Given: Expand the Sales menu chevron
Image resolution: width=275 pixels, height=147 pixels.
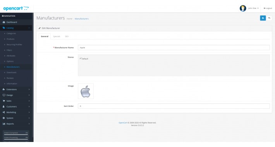Looking at the screenshot, I should pos(29,101).
